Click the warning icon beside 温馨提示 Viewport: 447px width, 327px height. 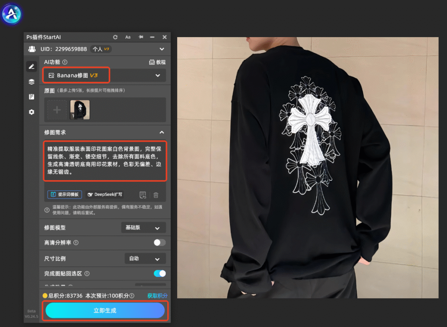(x=47, y=210)
